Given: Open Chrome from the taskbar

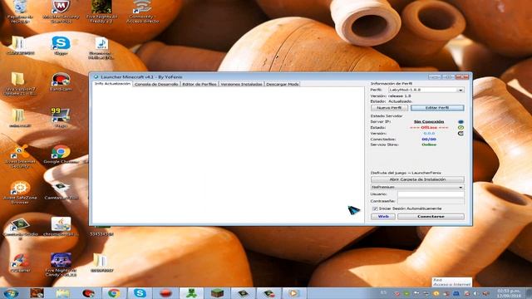Looking at the screenshot, I should (x=114, y=293).
